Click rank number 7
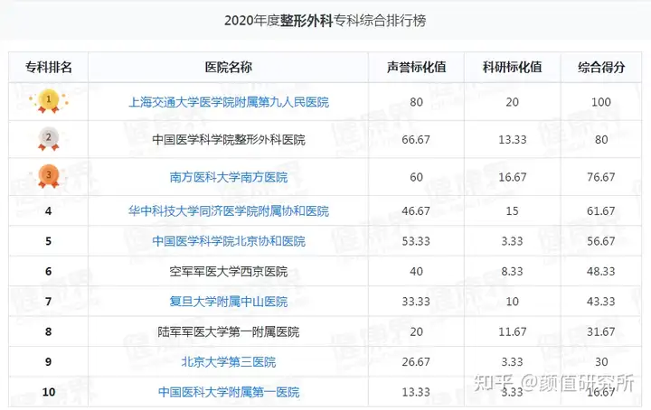651x410 pixels. (49, 302)
